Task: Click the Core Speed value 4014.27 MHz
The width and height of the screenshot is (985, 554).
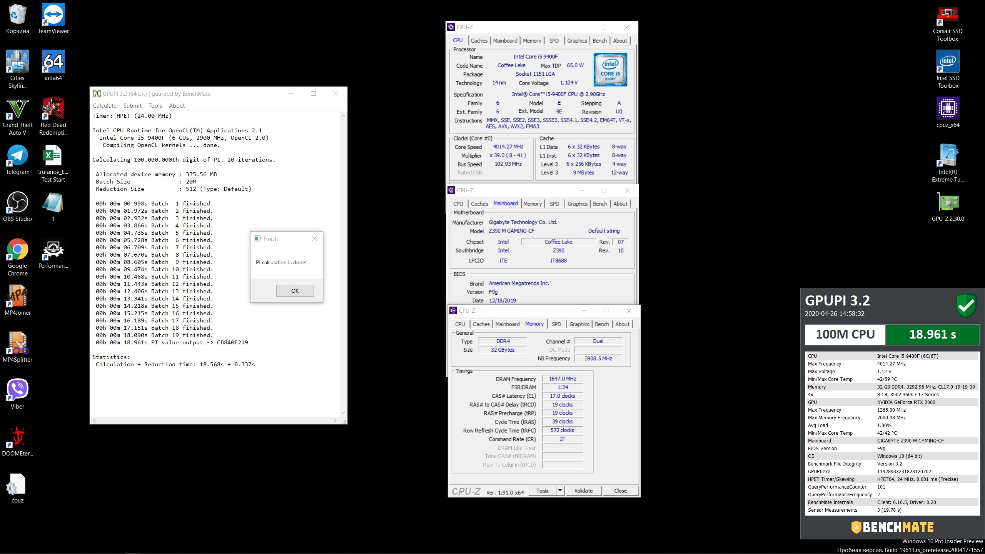Action: pyautogui.click(x=508, y=147)
